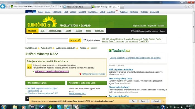Screen dimensions: 195x109
Task: Click the HP icon in taskbar
Action: click(x=33, y=107)
